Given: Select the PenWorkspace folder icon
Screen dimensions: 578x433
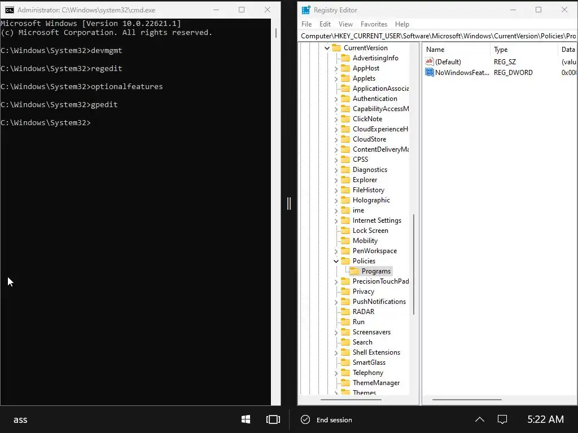Looking at the screenshot, I should [345, 251].
